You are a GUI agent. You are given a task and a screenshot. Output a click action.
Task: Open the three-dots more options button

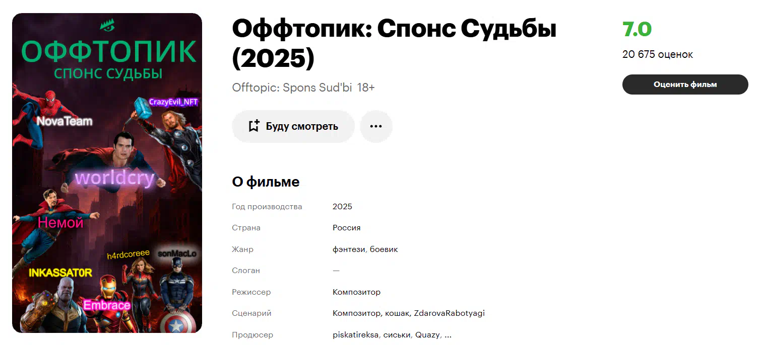376,126
